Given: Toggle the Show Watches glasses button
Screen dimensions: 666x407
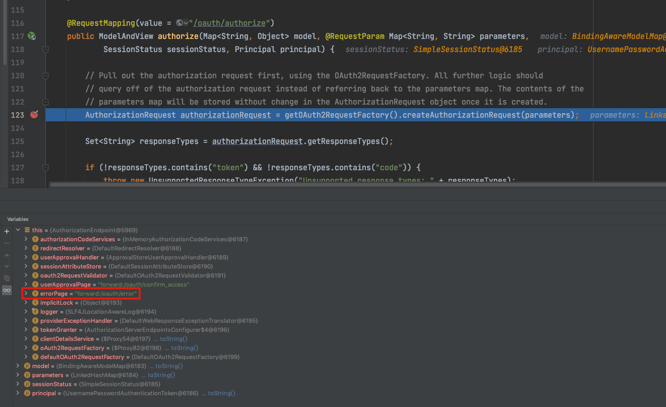Looking at the screenshot, I should pyautogui.click(x=7, y=290).
